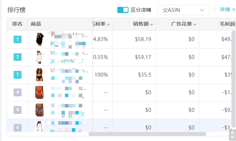Open white strapless dress thumbnail
The image size is (236, 141).
point(39,127)
